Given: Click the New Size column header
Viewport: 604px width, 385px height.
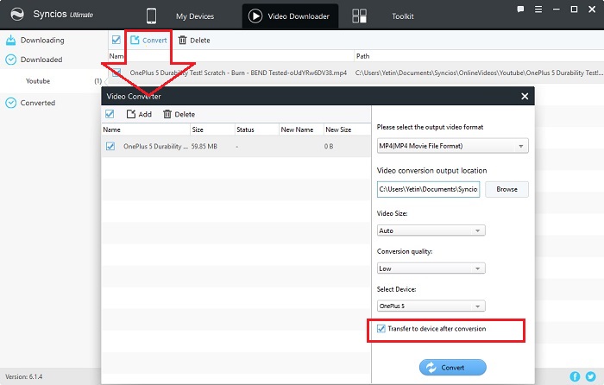Looking at the screenshot, I should (338, 129).
